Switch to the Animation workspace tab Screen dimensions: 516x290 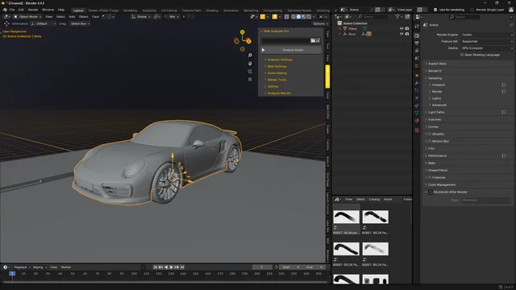point(231,10)
